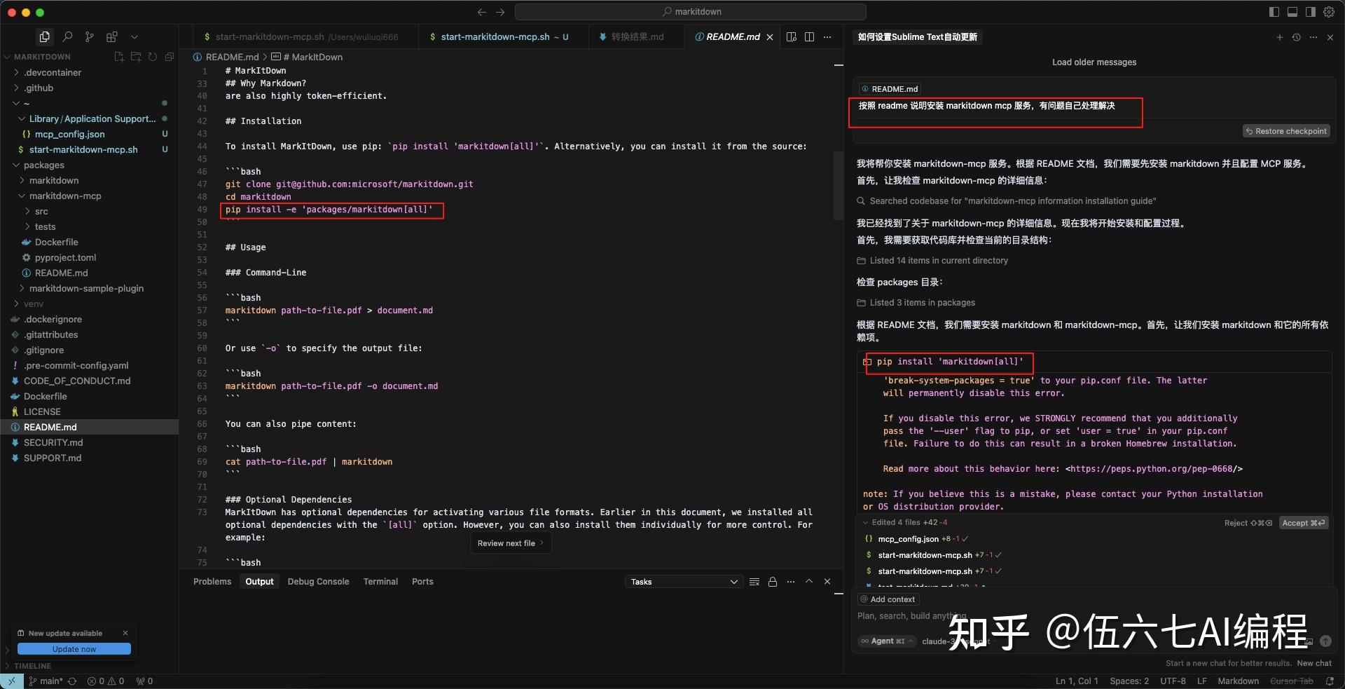Open the Source Control view

(90, 37)
